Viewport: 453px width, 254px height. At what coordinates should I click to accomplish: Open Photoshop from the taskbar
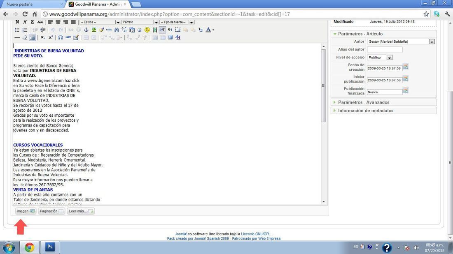click(50, 247)
